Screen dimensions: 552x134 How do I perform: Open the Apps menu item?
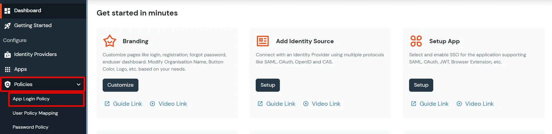click(43, 69)
